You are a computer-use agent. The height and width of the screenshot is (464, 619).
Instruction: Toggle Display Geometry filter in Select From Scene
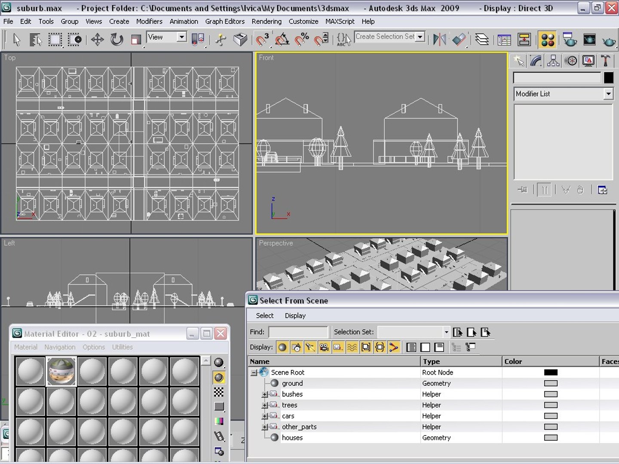tap(282, 347)
